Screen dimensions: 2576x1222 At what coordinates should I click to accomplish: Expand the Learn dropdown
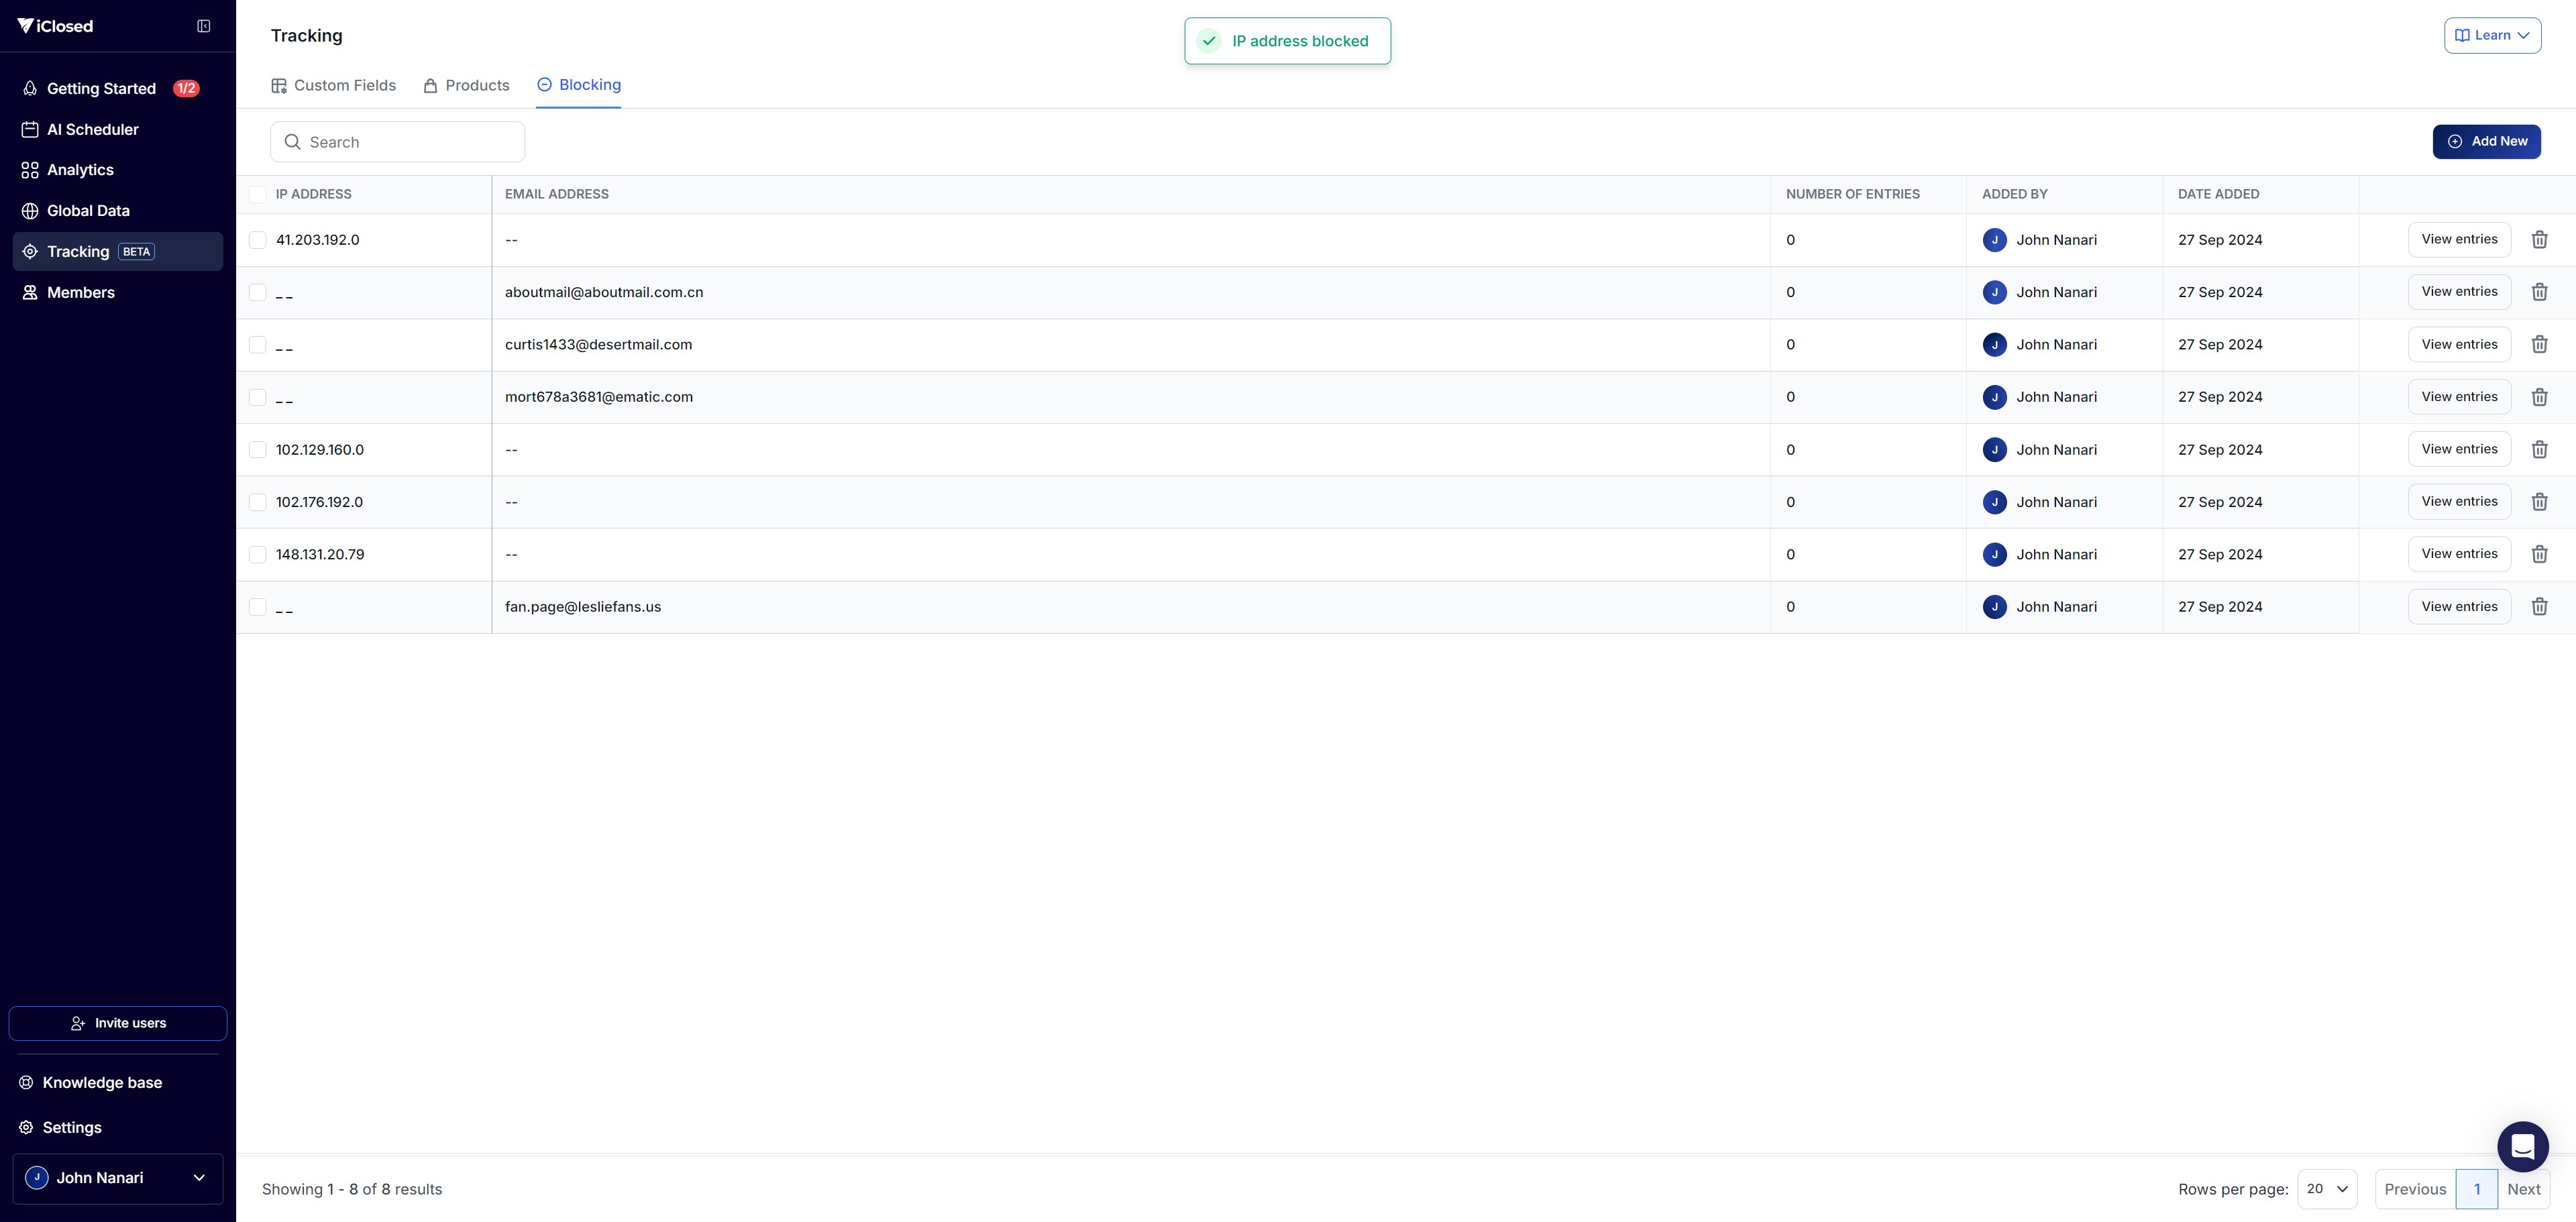(2492, 35)
